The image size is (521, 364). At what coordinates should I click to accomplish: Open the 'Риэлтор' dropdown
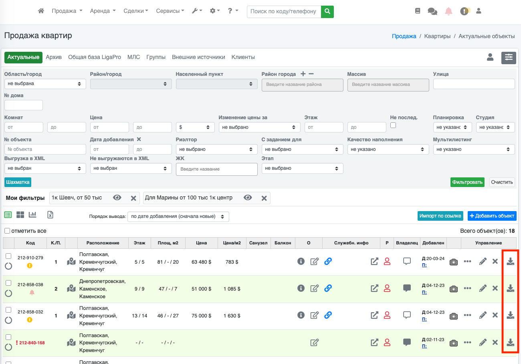216,149
